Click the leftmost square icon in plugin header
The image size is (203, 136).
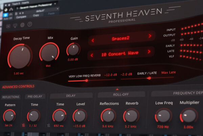[x=8, y=26]
